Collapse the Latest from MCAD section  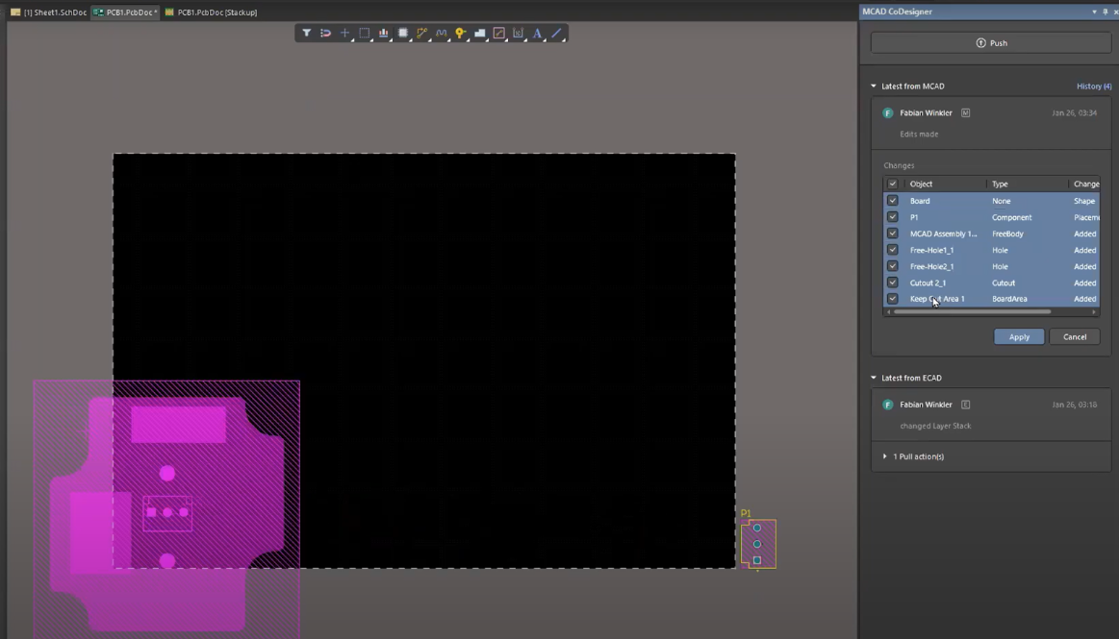[x=874, y=86]
